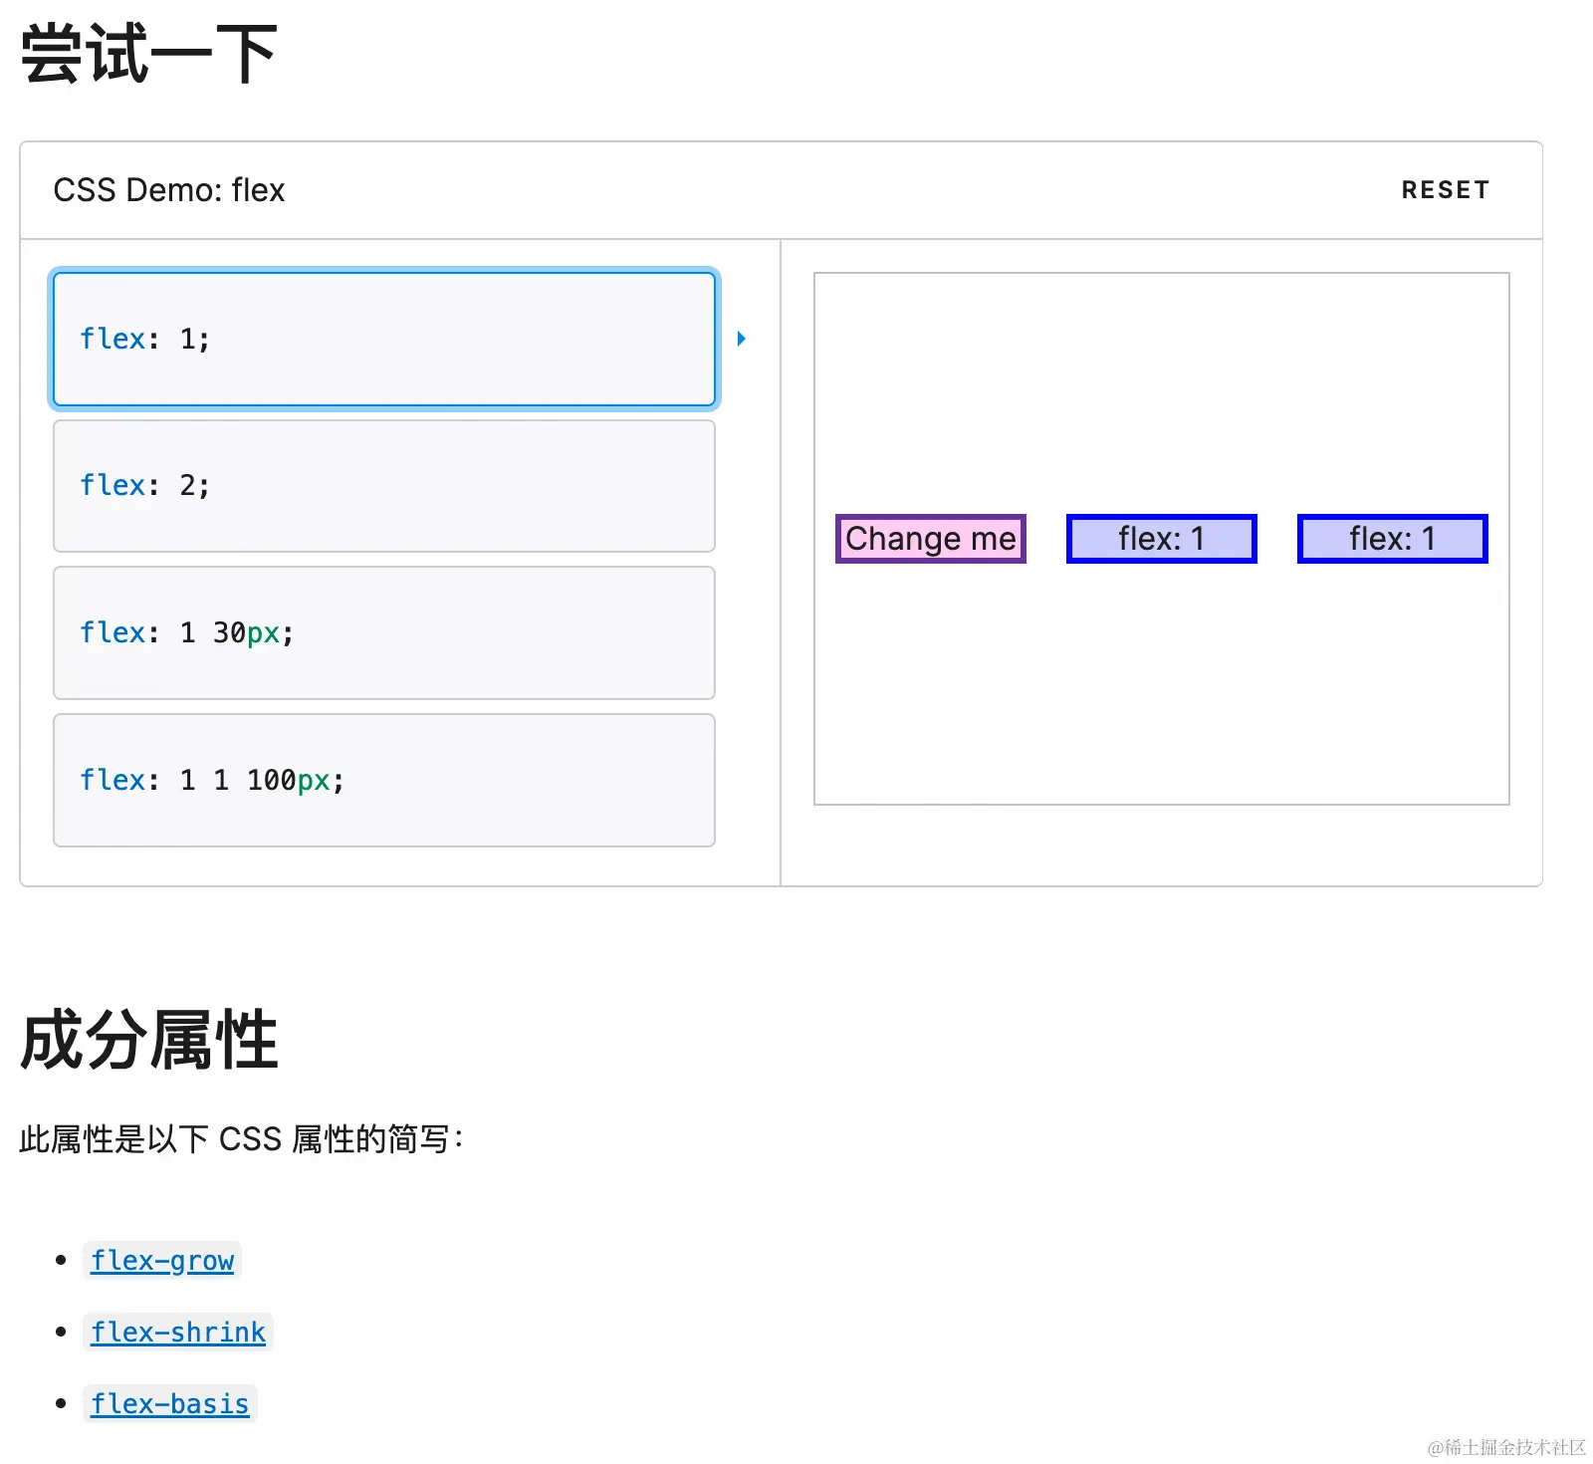The image size is (1593, 1464).
Task: Click the 'CSS Demo: flex' title text
Action: pos(169,190)
